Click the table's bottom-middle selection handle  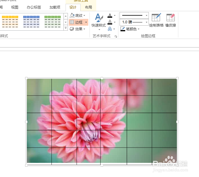(x=102, y=165)
